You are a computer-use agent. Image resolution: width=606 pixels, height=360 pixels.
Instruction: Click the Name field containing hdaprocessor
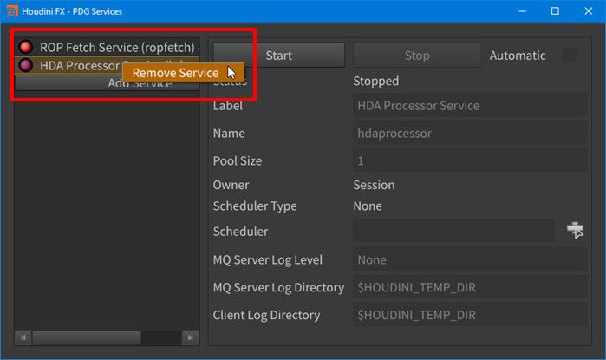click(x=471, y=134)
